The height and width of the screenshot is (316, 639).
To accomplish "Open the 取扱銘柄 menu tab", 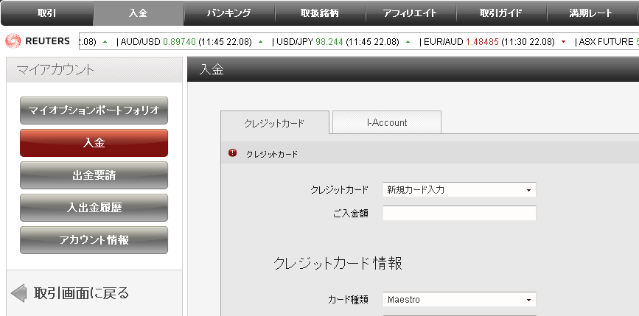I will tap(320, 13).
